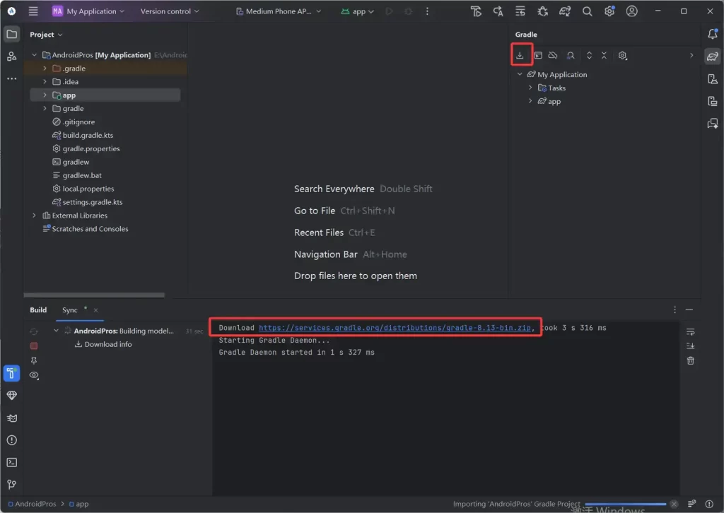
Task: Expand External Libraries node
Action: point(34,216)
